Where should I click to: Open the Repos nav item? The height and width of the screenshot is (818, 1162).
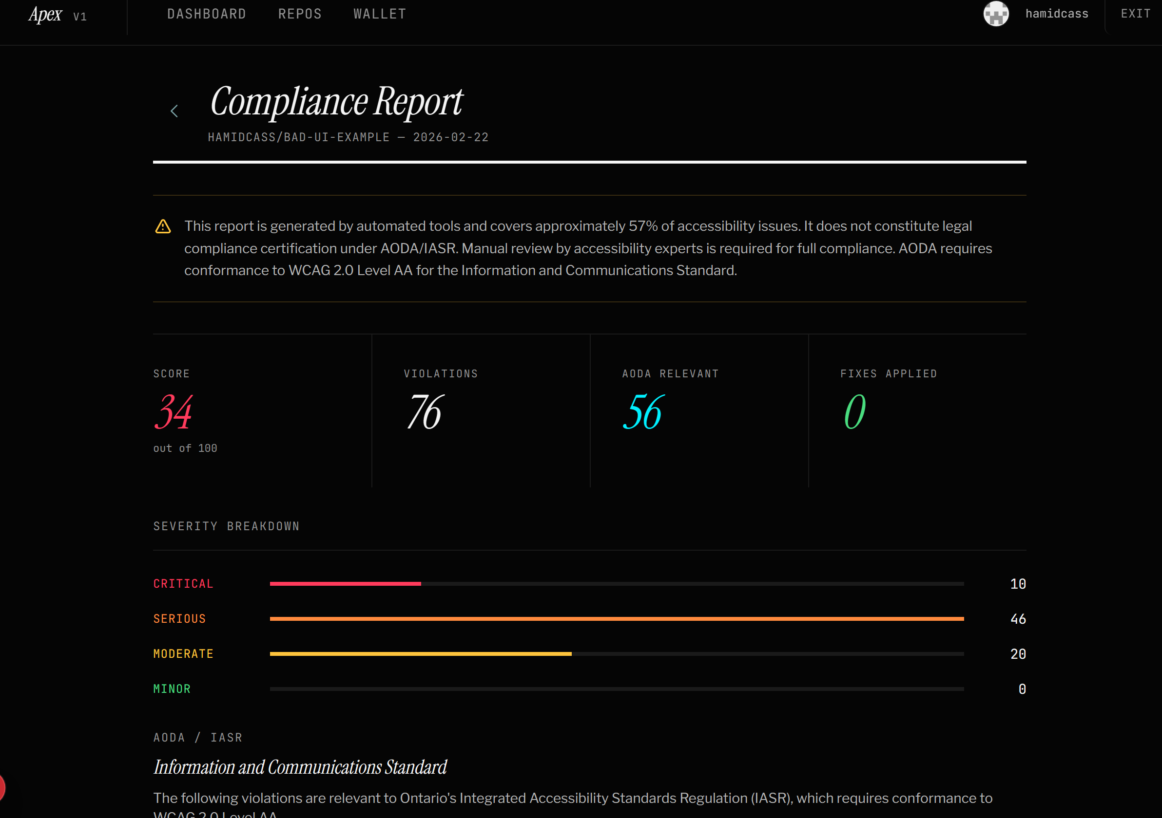tap(300, 14)
